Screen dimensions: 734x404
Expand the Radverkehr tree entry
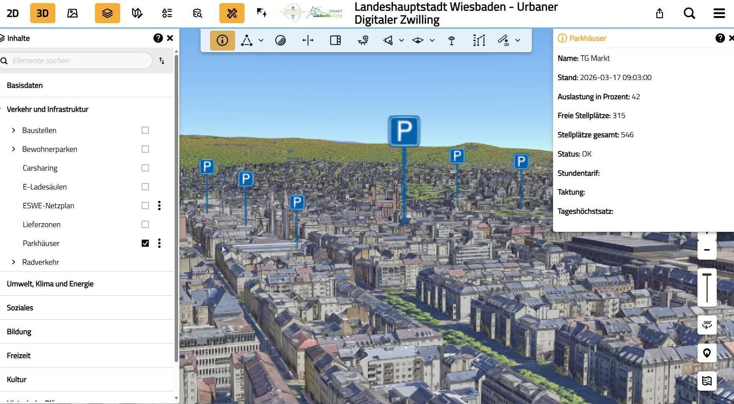point(13,262)
